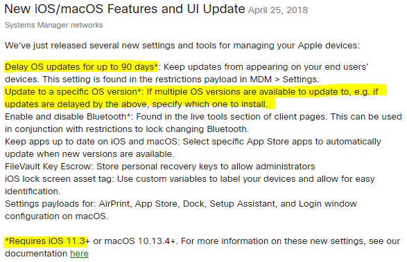Open the documentation 'here' link

[x=79, y=254]
